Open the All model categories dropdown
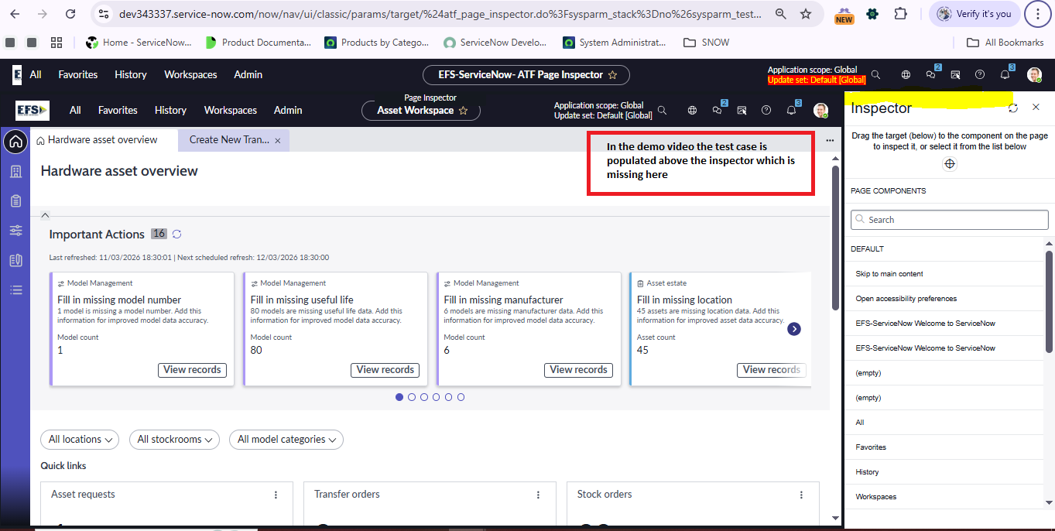 [x=286, y=440]
